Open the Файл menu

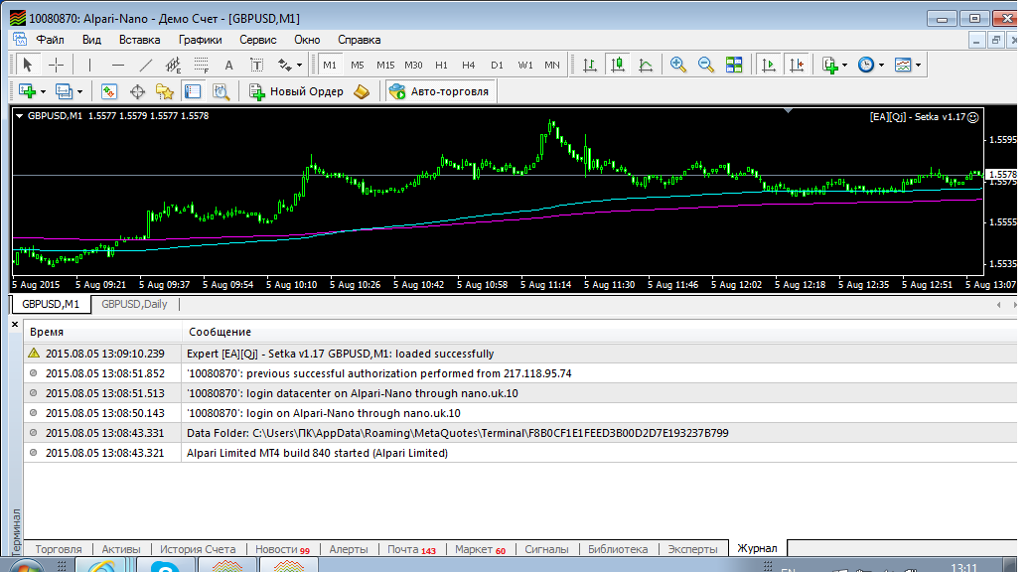[50, 40]
